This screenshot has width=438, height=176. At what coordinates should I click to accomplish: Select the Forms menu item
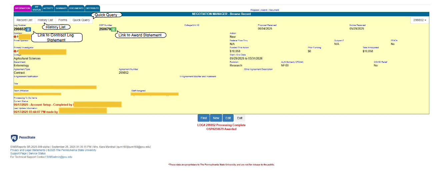tap(63, 20)
